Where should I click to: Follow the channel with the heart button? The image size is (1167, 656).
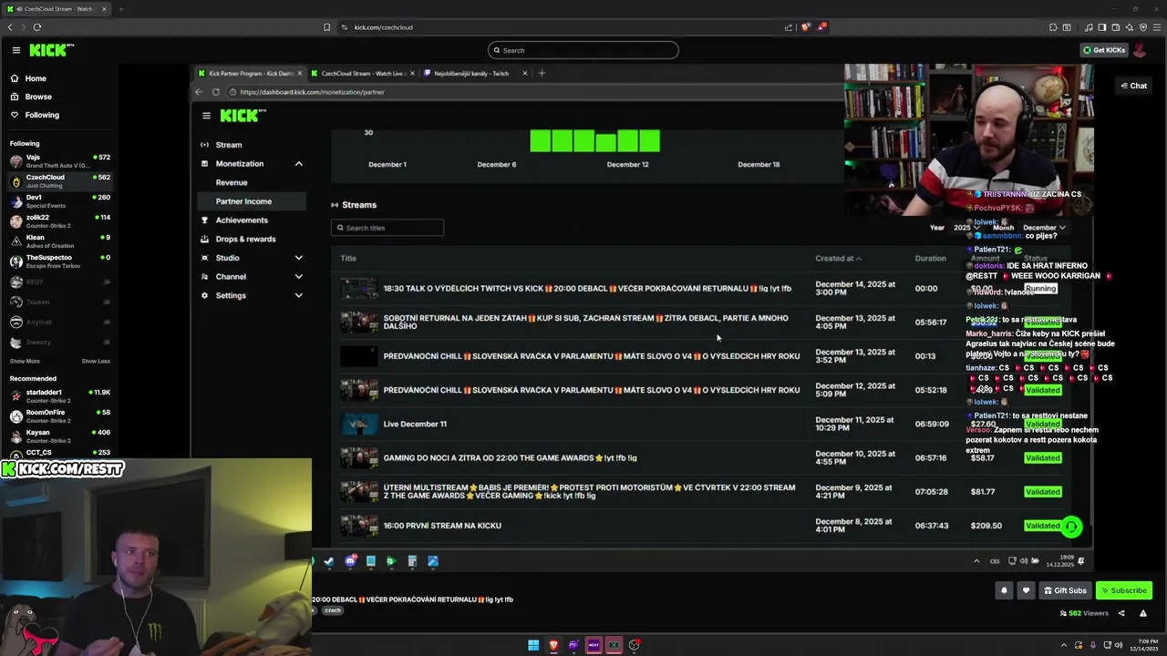tap(1026, 590)
